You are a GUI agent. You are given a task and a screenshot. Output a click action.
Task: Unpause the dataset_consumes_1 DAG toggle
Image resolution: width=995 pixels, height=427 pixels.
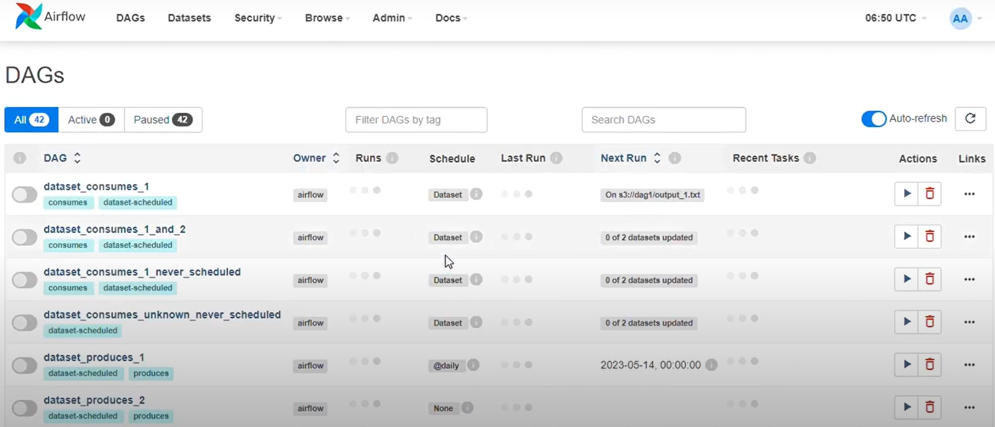click(x=24, y=195)
